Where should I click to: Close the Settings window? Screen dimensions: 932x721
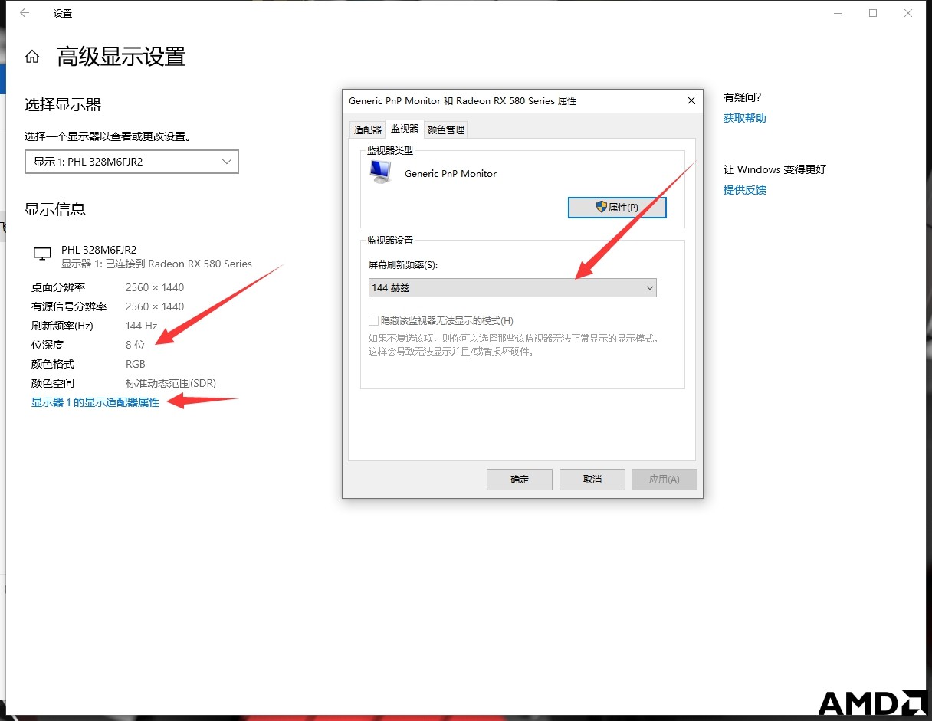coord(908,13)
